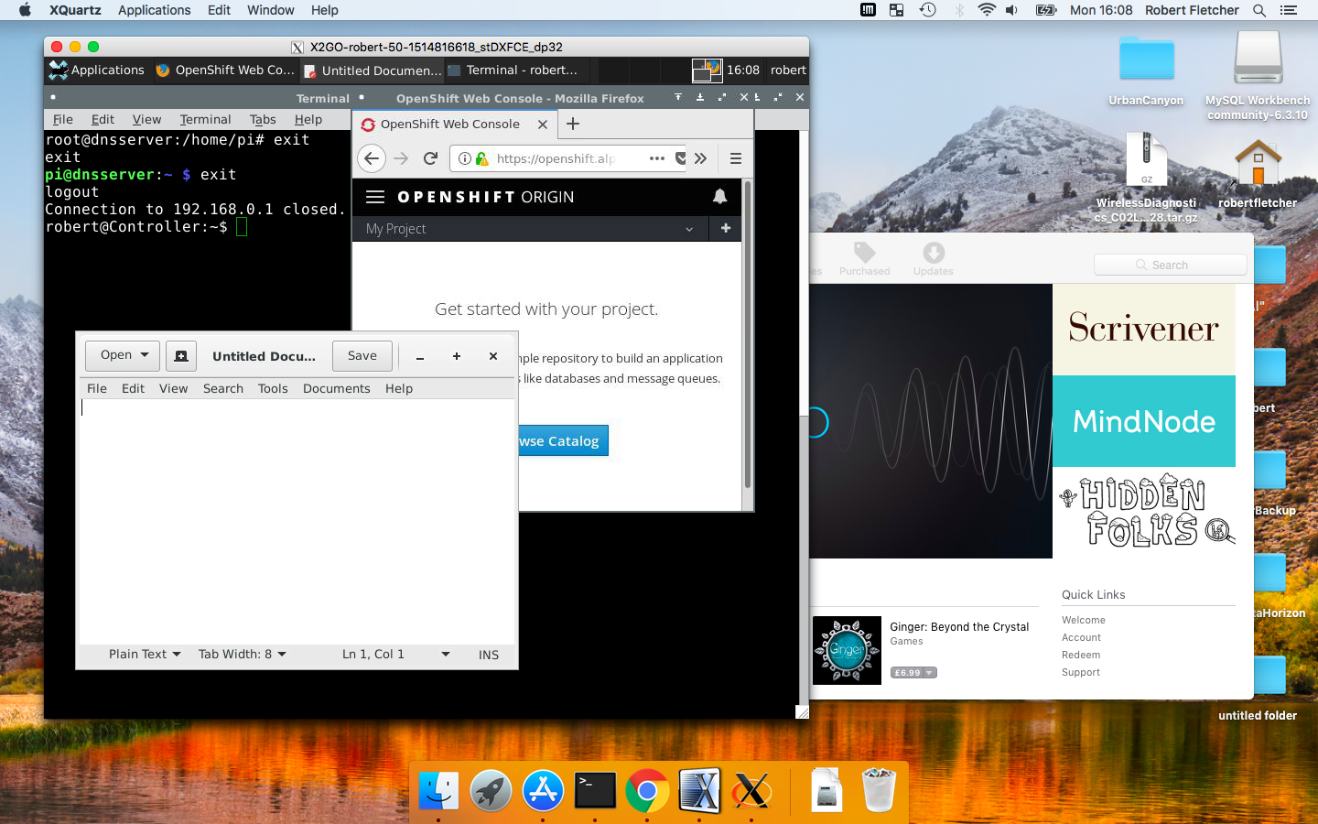Image resolution: width=1318 pixels, height=824 pixels.
Task: Open OpenShift notifications bell
Action: [x=720, y=196]
